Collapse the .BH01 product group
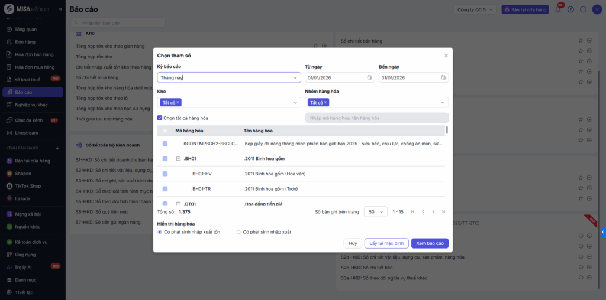Image resolution: width=606 pixels, height=300 pixels. coord(178,158)
